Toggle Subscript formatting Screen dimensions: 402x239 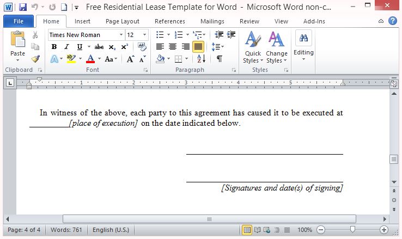(112, 47)
